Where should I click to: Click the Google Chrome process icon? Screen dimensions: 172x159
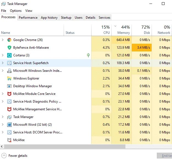pos(9,40)
